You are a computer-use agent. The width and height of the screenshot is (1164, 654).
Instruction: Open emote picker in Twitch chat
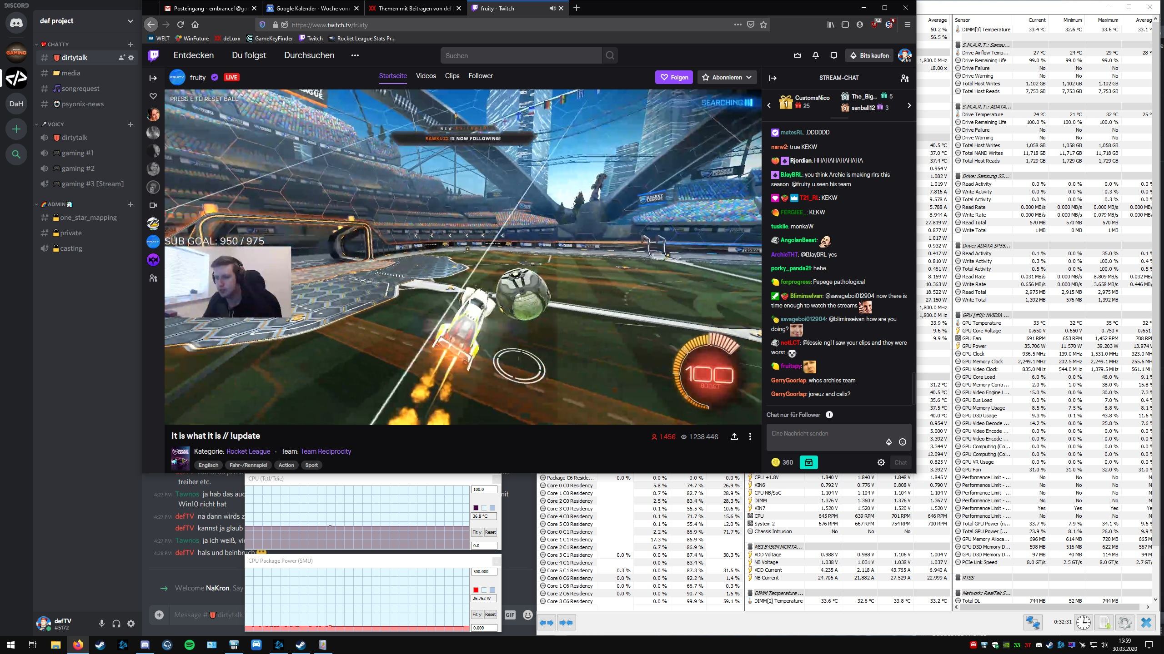point(903,442)
